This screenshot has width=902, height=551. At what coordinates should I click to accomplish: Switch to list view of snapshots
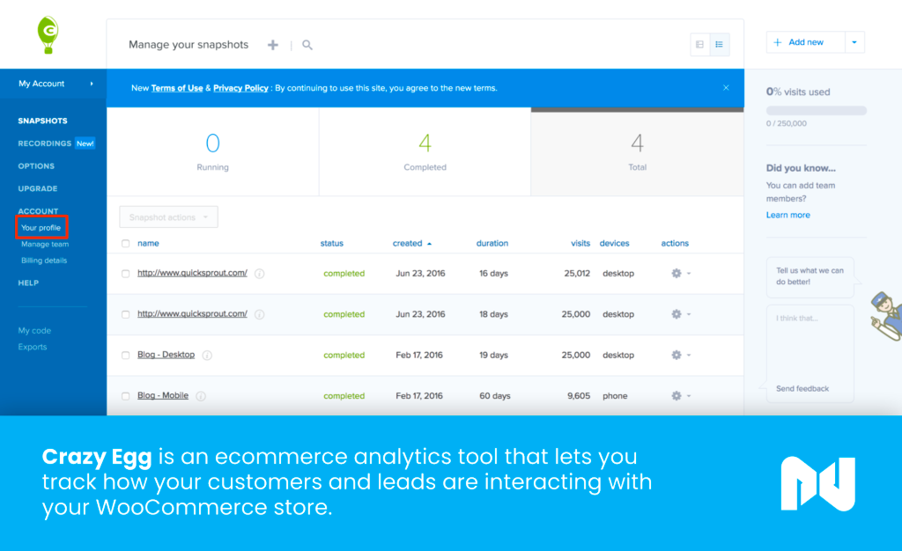(x=721, y=44)
